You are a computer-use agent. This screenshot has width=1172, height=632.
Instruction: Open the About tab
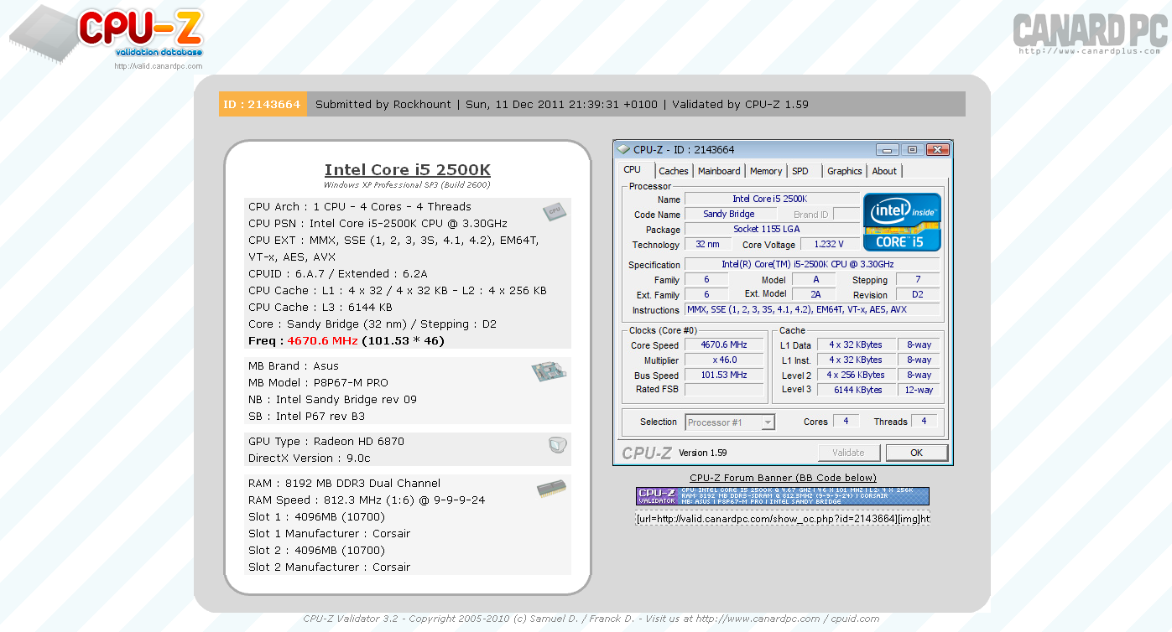pos(884,171)
